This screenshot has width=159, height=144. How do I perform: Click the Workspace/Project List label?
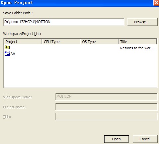click(22, 34)
